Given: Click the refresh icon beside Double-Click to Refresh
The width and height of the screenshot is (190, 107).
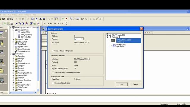Looking at the screenshot, I should (114, 45).
